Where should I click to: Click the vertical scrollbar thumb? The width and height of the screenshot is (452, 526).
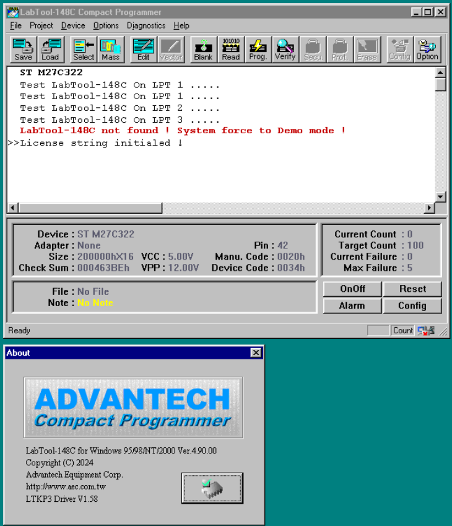441,84
